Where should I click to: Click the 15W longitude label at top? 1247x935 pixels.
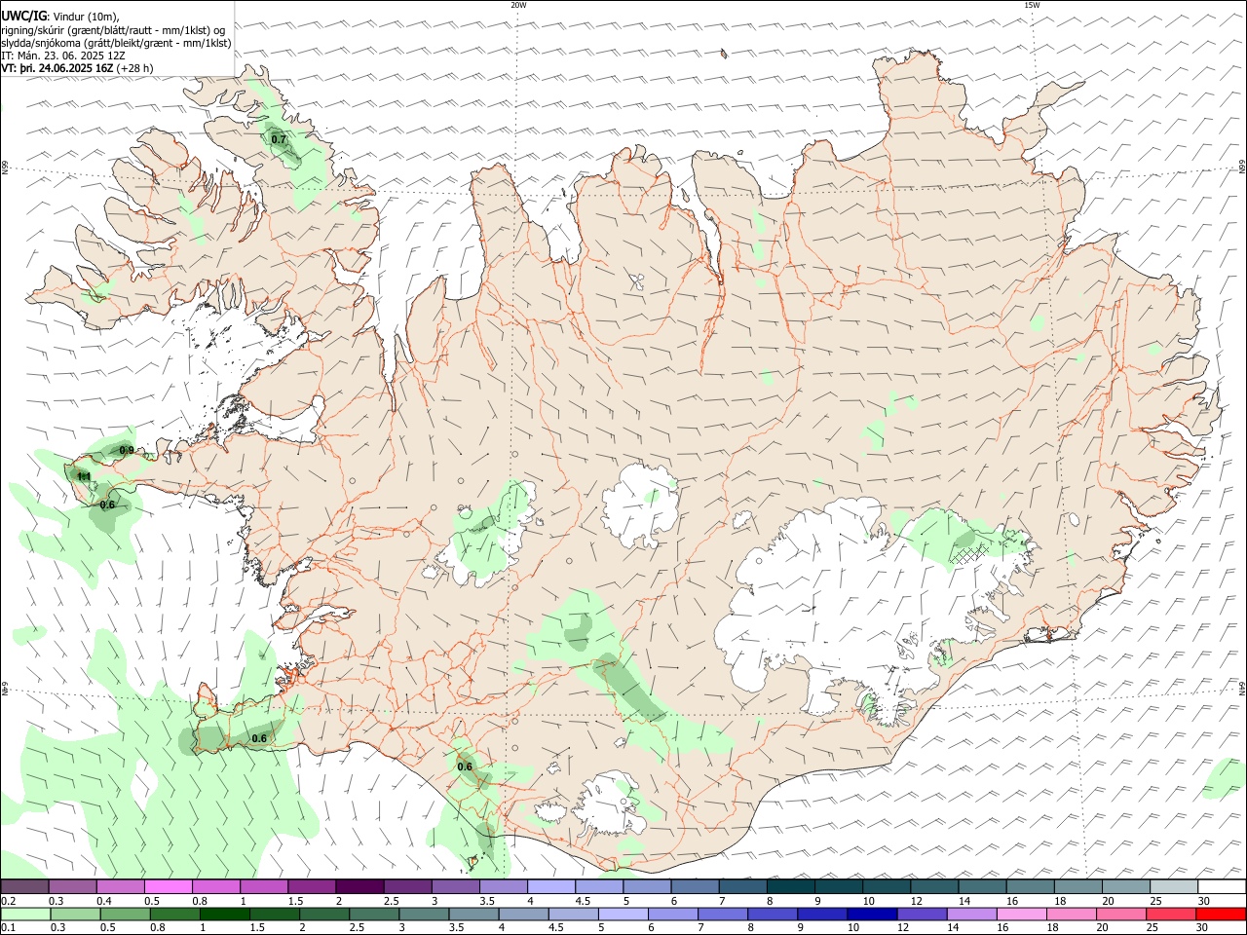pos(1032,5)
